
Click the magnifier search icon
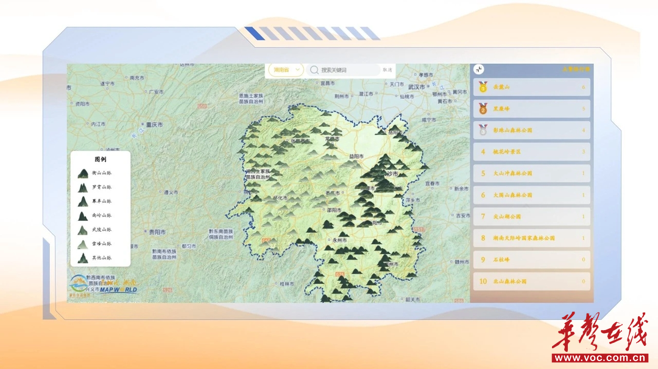(x=314, y=70)
